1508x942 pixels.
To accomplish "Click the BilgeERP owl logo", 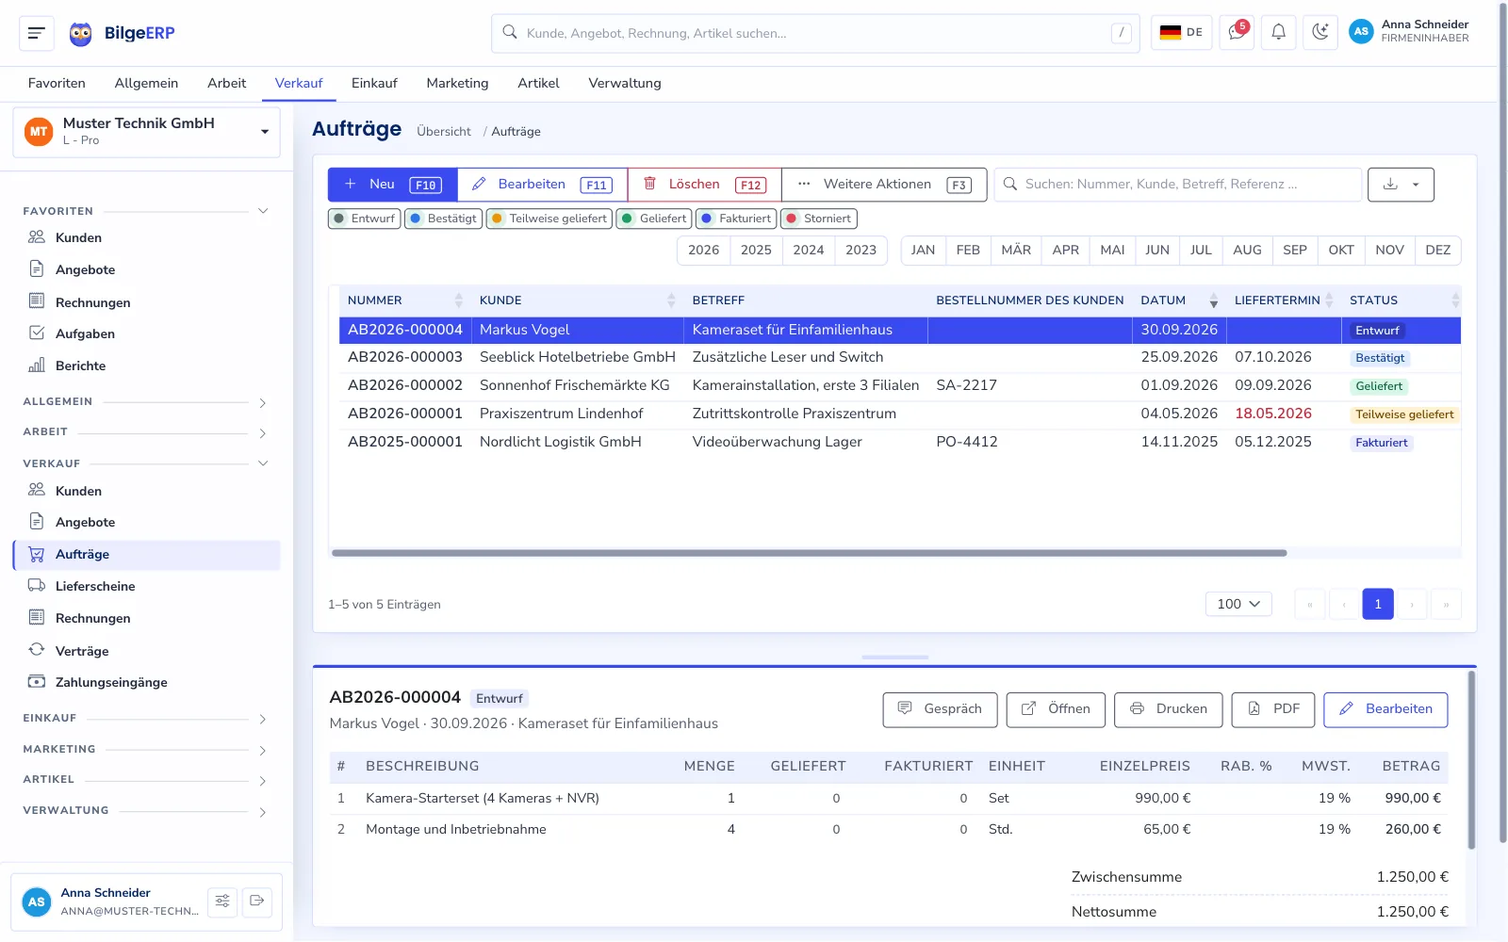I will click(x=81, y=34).
